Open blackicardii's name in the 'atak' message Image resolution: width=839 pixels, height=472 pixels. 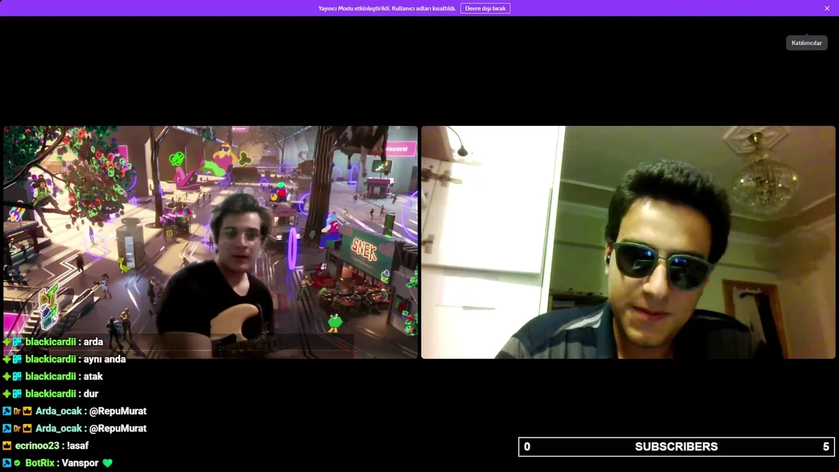pyautogui.click(x=50, y=376)
